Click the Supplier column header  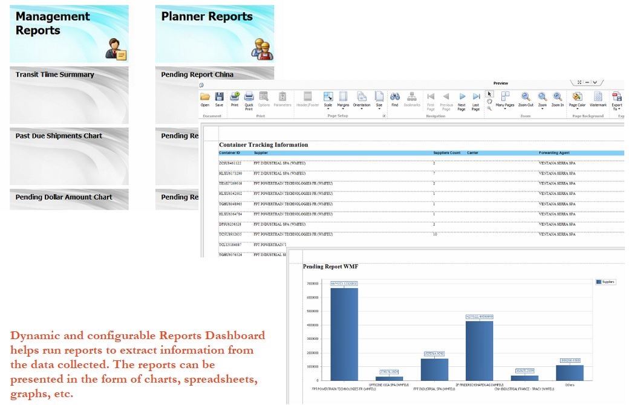[261, 153]
